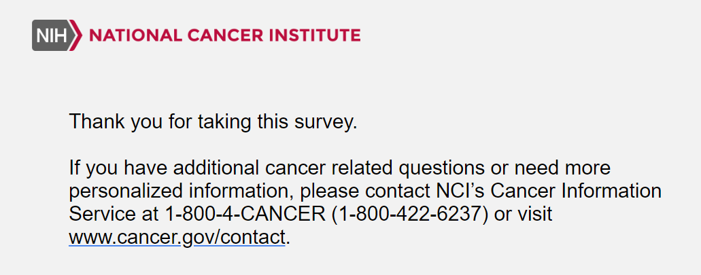
Task: Click the National Cancer Institute wordmark
Action: coord(225,35)
